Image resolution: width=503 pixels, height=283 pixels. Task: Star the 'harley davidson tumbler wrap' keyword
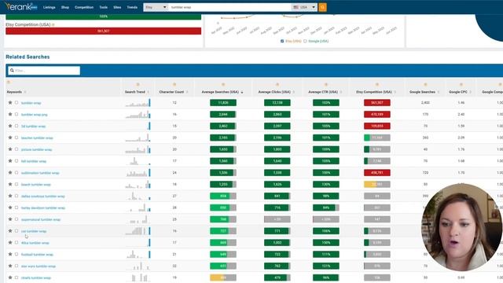pos(10,208)
